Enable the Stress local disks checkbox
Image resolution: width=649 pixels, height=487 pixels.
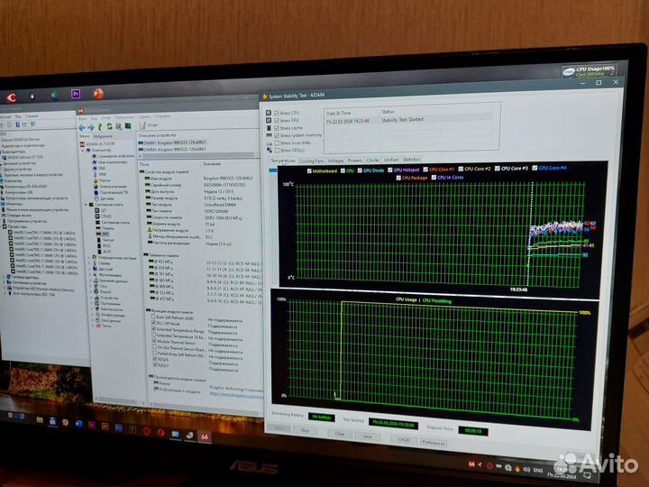[x=277, y=142]
